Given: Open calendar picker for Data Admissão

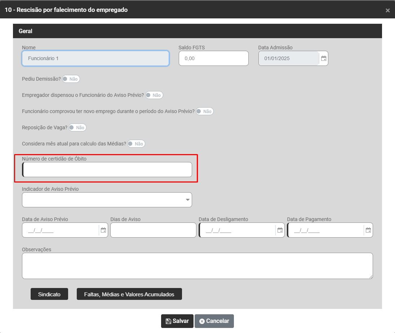Looking at the screenshot, I should point(324,58).
